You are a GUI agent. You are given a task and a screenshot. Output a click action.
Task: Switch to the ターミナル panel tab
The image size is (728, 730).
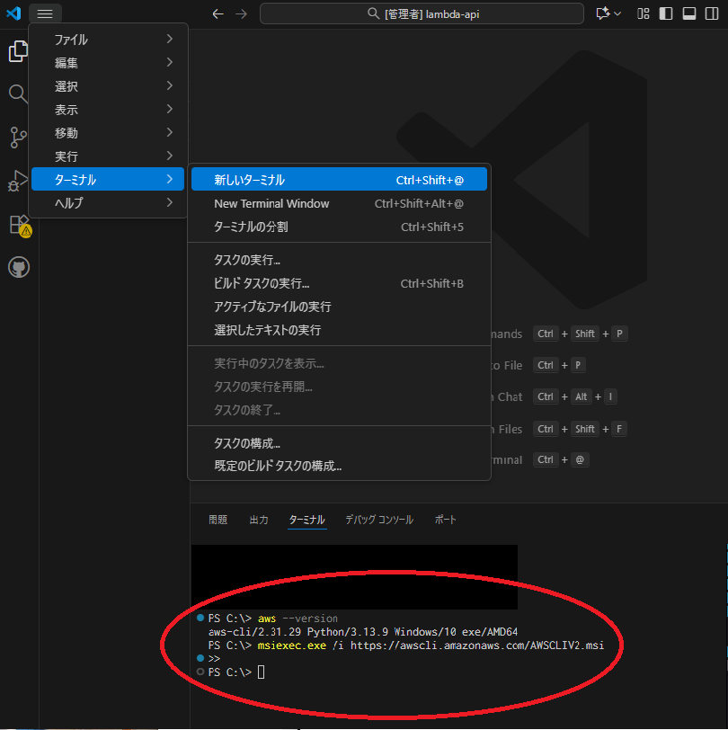tap(306, 520)
